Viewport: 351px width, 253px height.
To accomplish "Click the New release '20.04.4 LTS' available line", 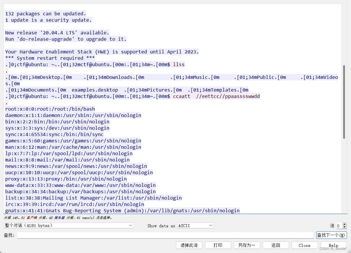I will point(57,33).
